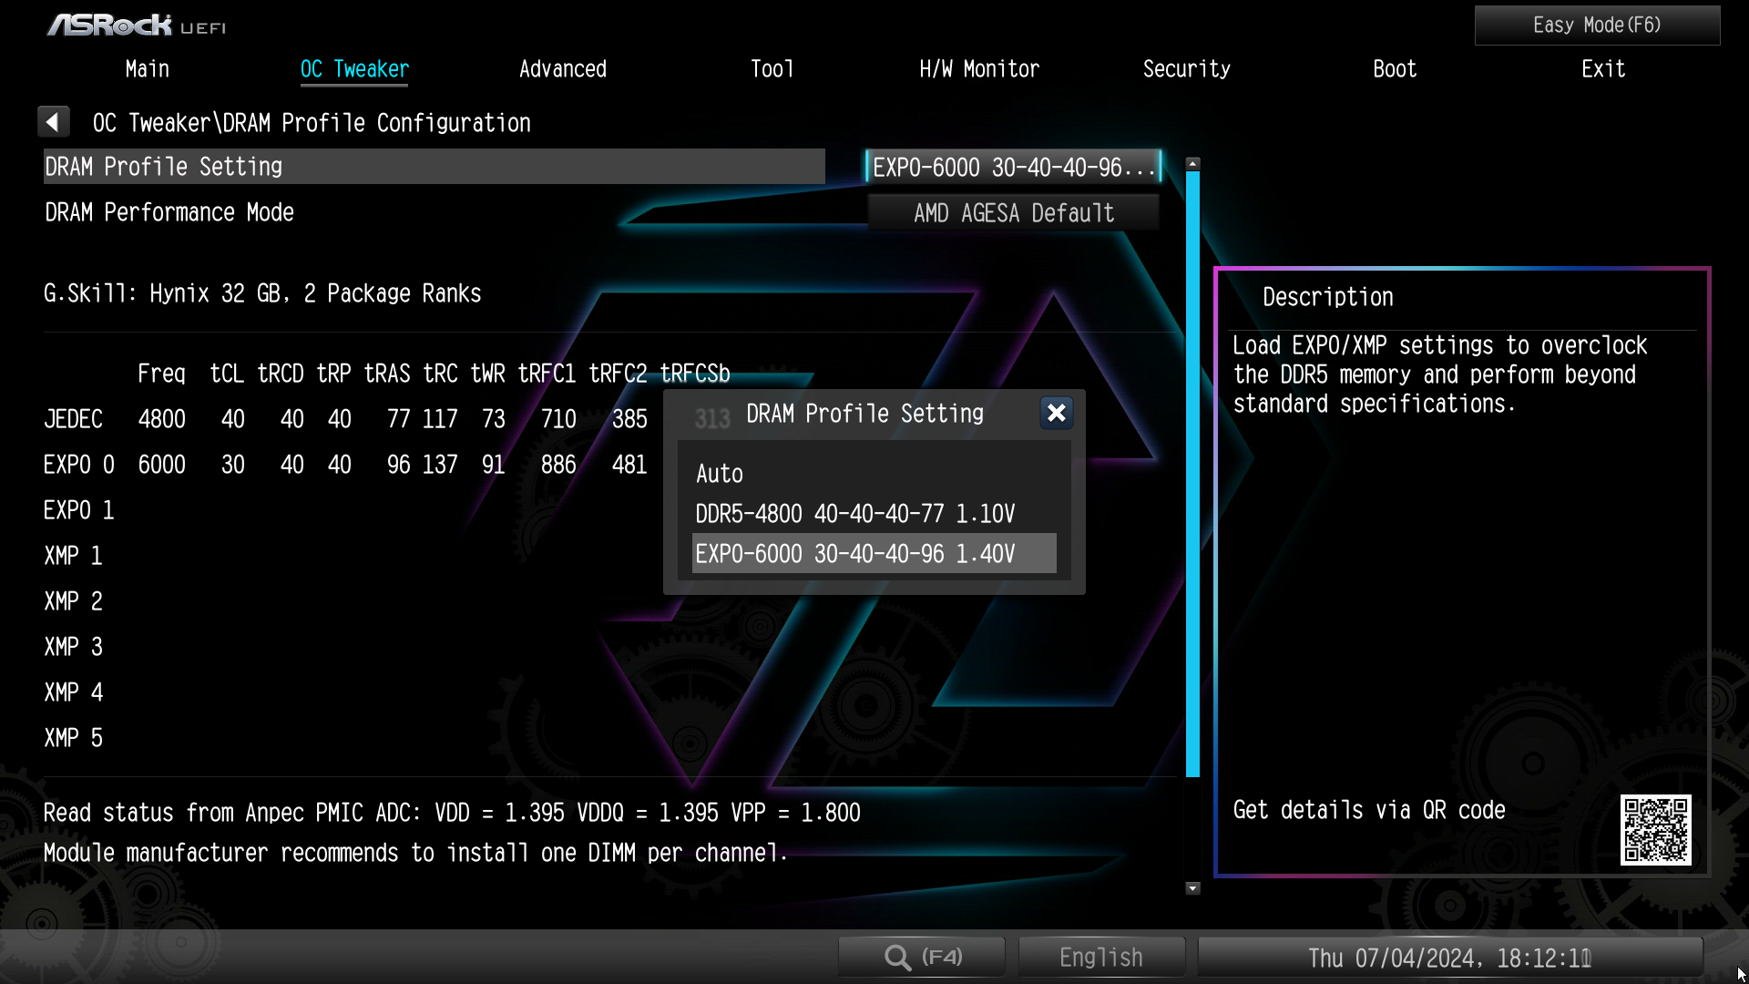Select Auto in the profile list

point(874,474)
